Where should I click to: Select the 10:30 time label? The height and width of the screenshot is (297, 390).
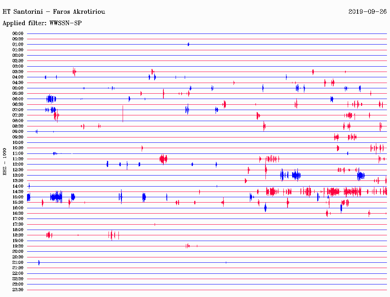tap(18, 148)
